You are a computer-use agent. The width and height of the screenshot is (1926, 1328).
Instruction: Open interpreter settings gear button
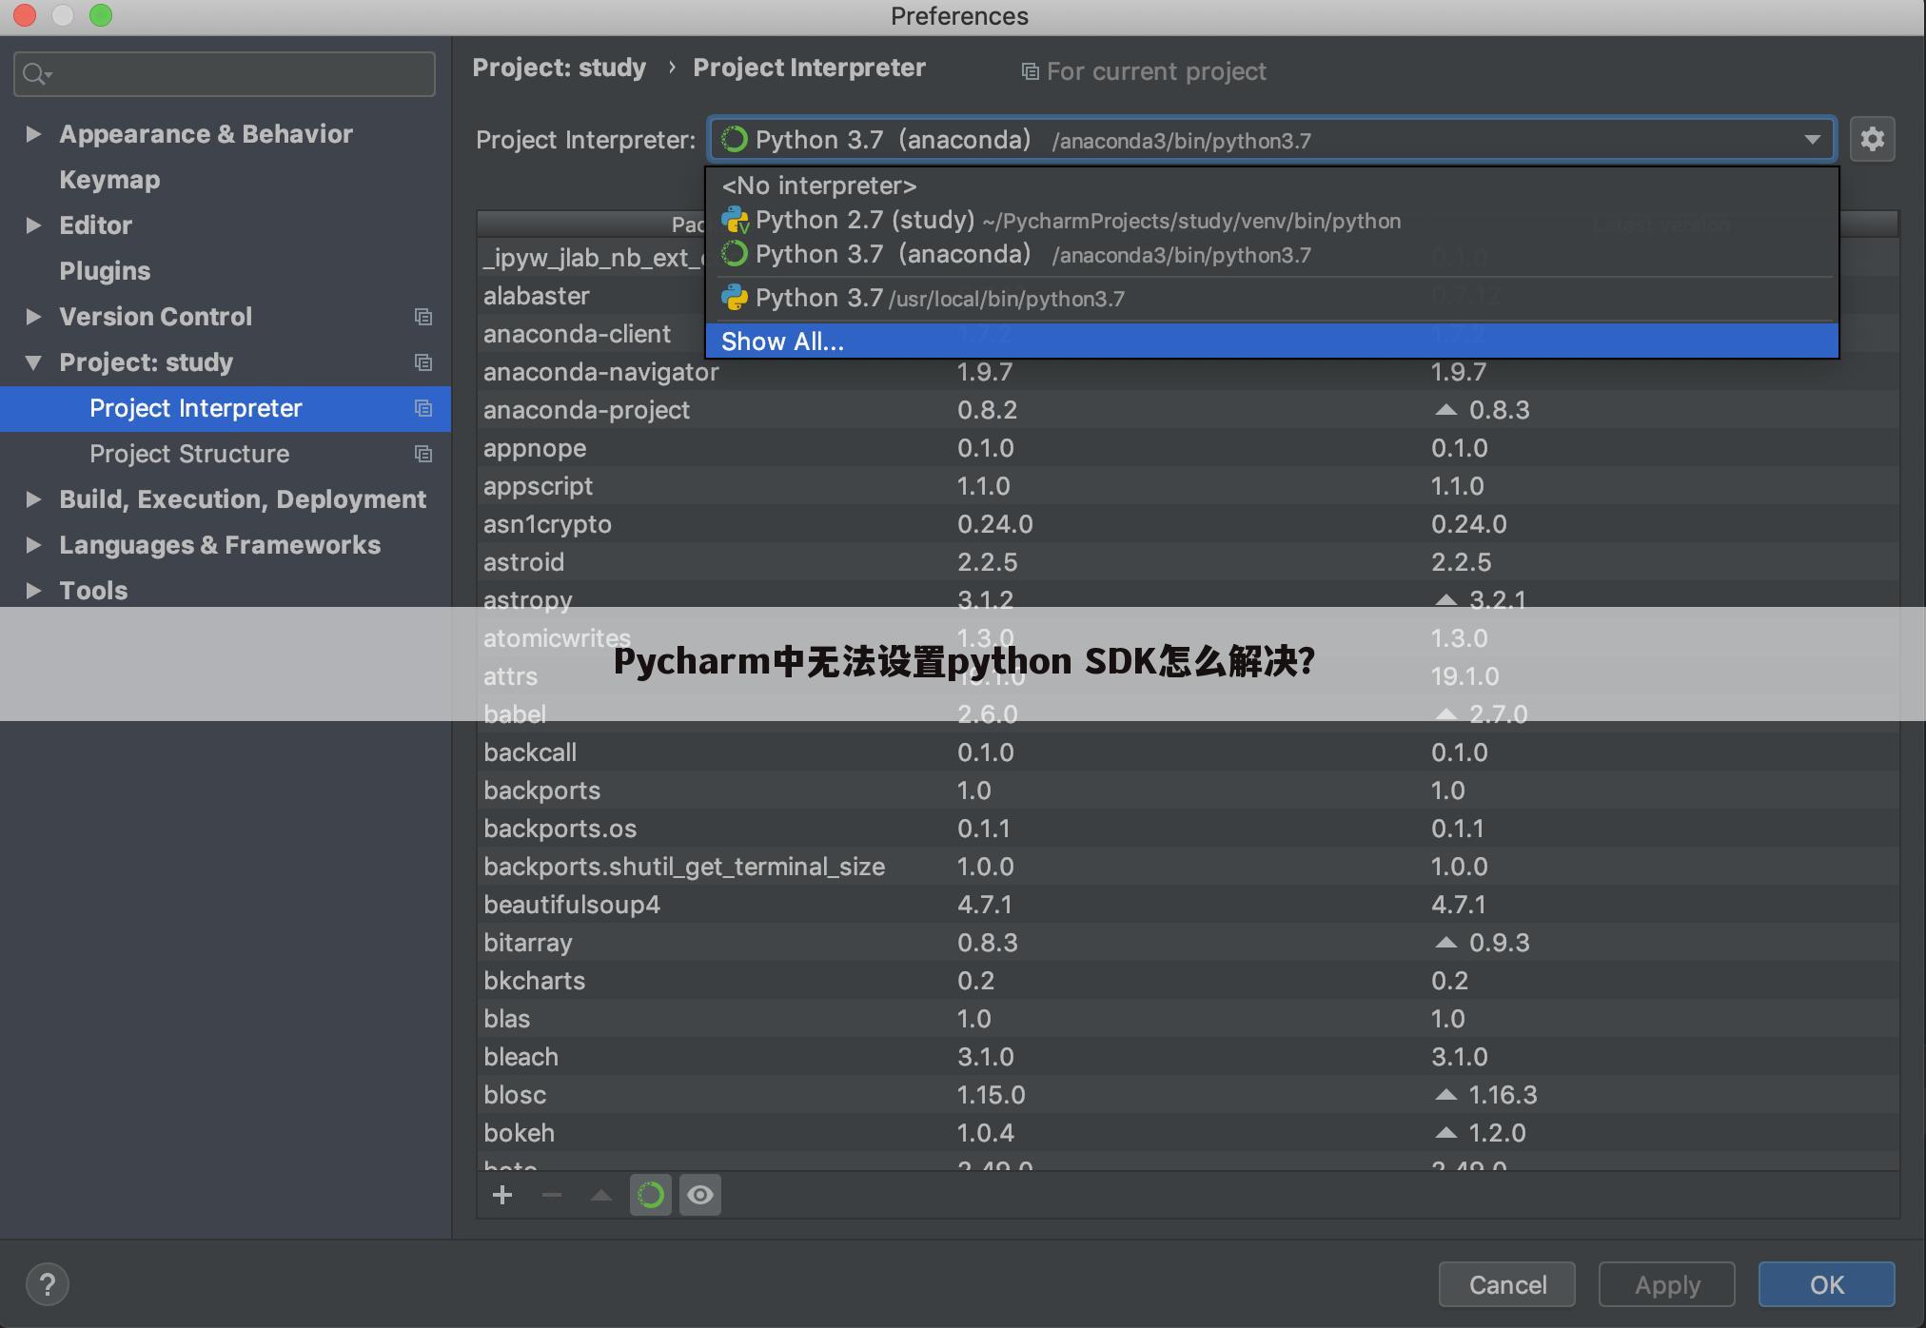click(1872, 139)
